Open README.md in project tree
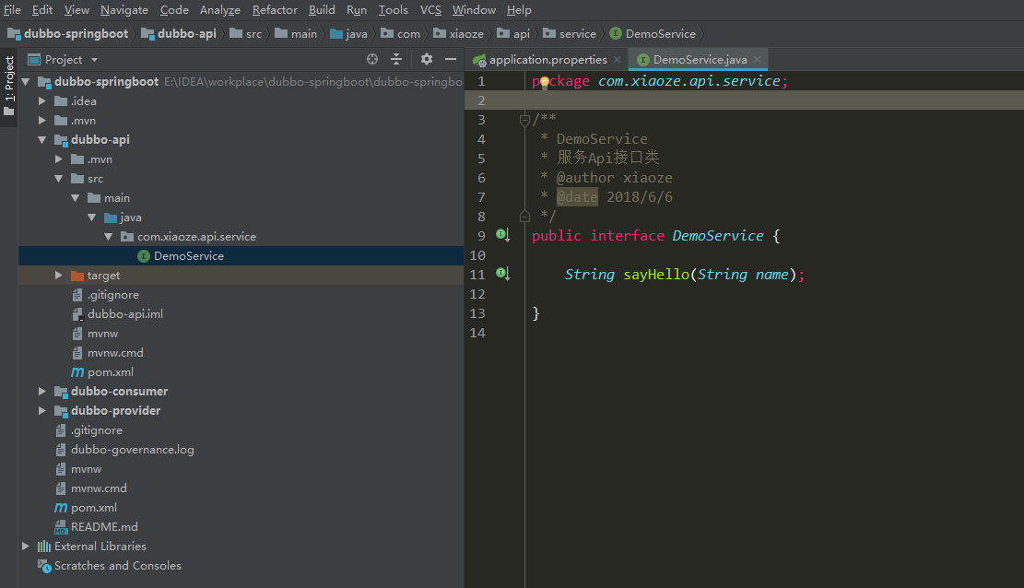 coord(104,527)
